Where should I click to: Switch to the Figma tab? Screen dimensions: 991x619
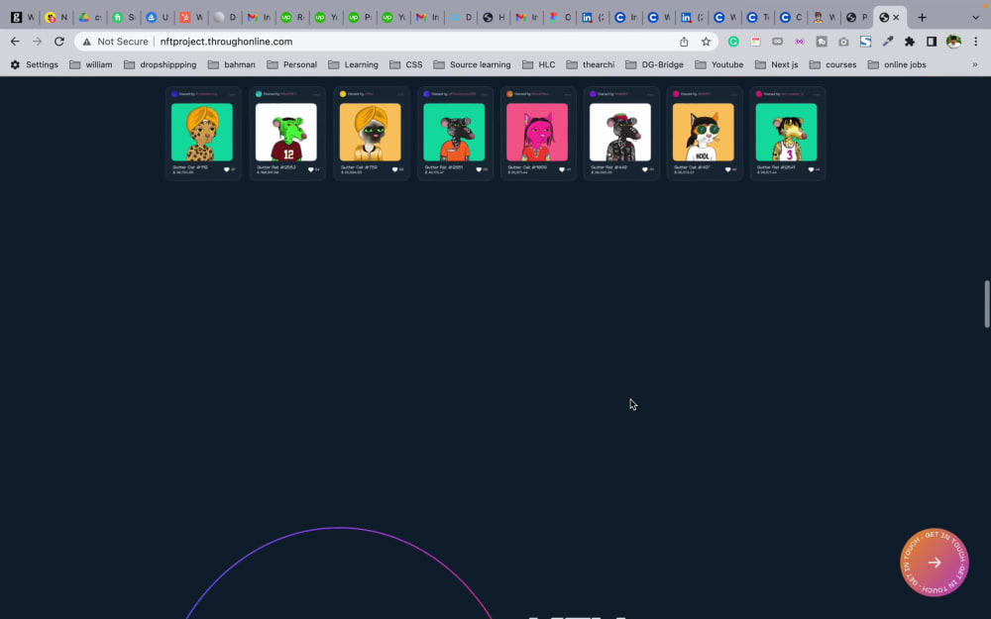coord(560,18)
